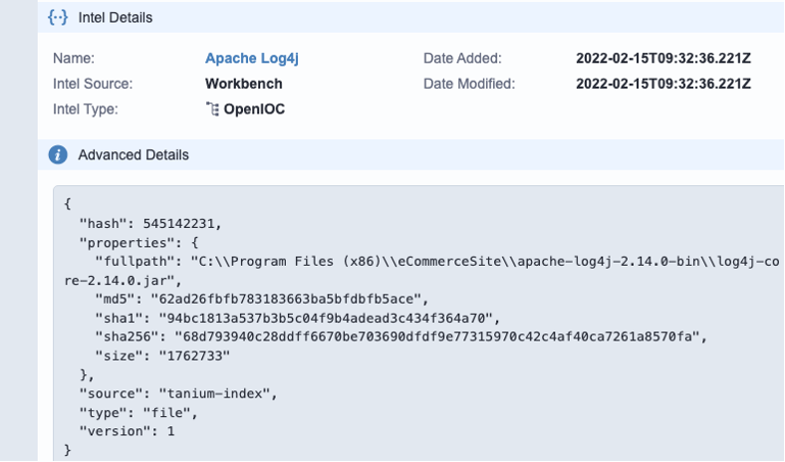
Task: Click the "file" type value
Action: tap(166, 412)
